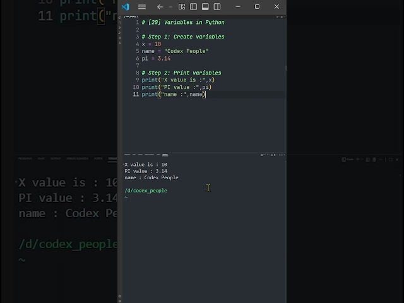Select the open Python file editor tab

(131, 17)
